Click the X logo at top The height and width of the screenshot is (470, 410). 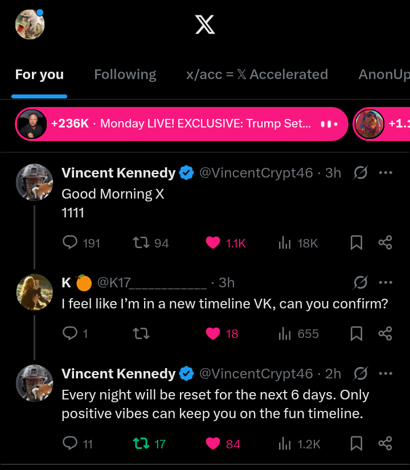(x=205, y=24)
